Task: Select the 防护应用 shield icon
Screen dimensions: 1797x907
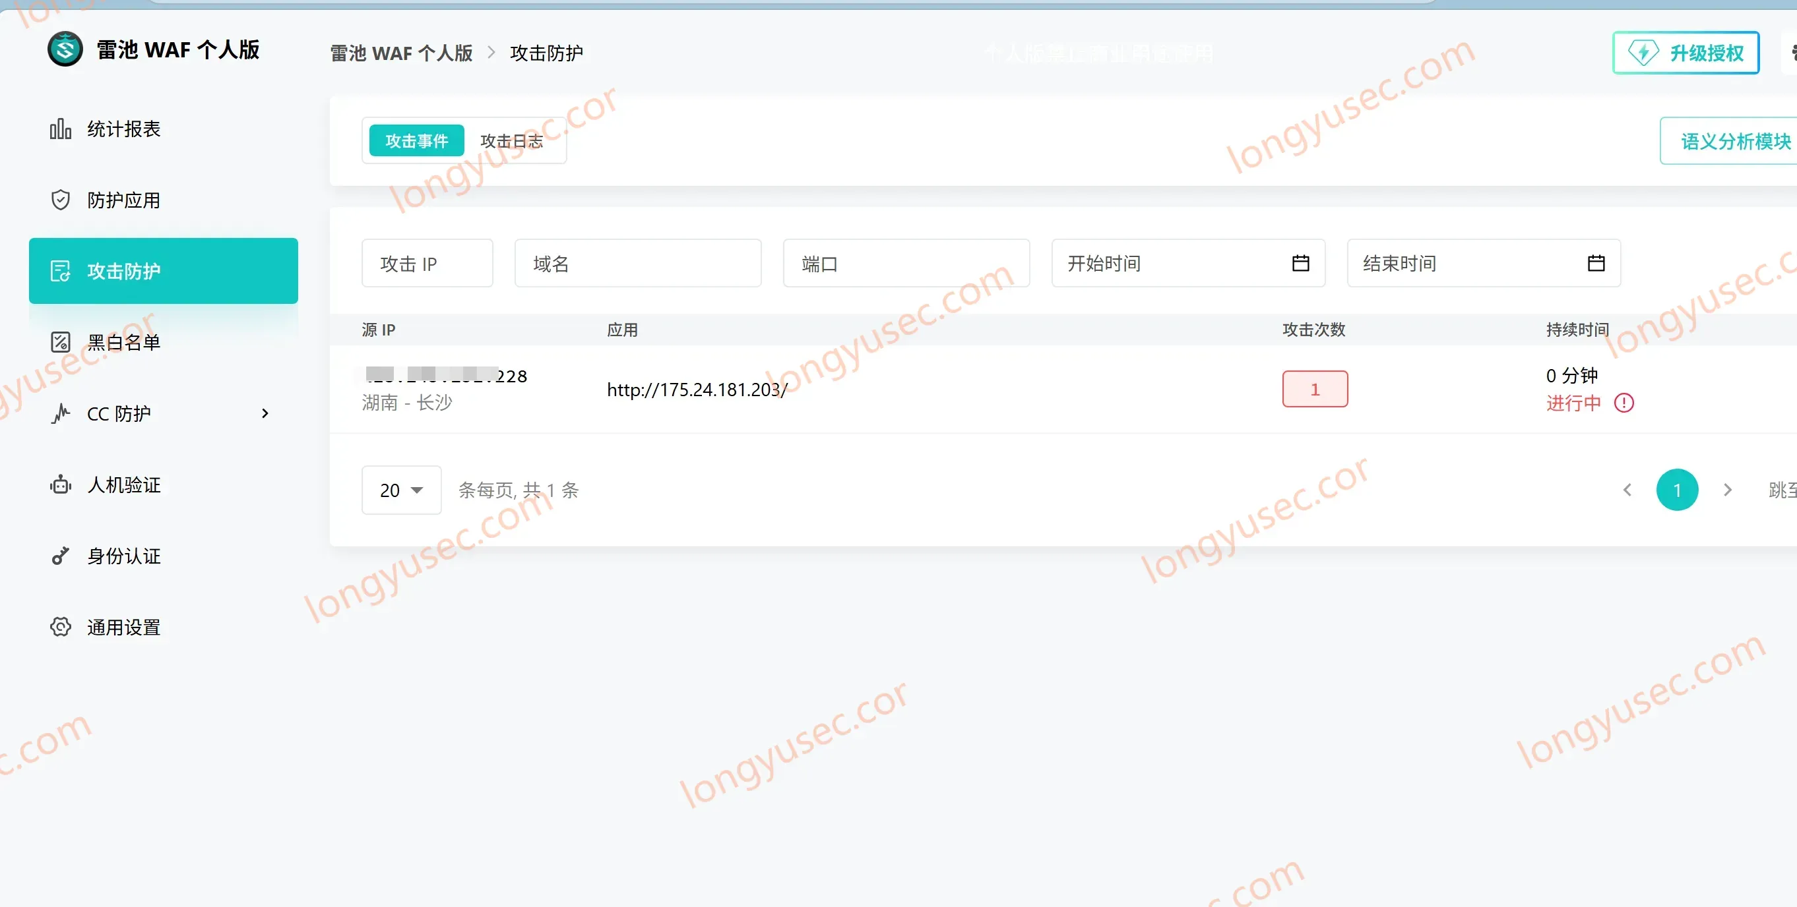Action: [61, 200]
